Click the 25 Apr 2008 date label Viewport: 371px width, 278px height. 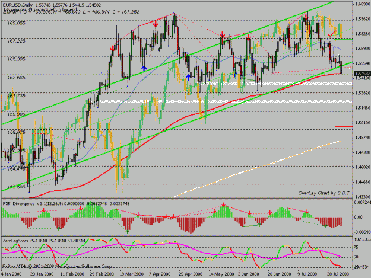point(191,274)
